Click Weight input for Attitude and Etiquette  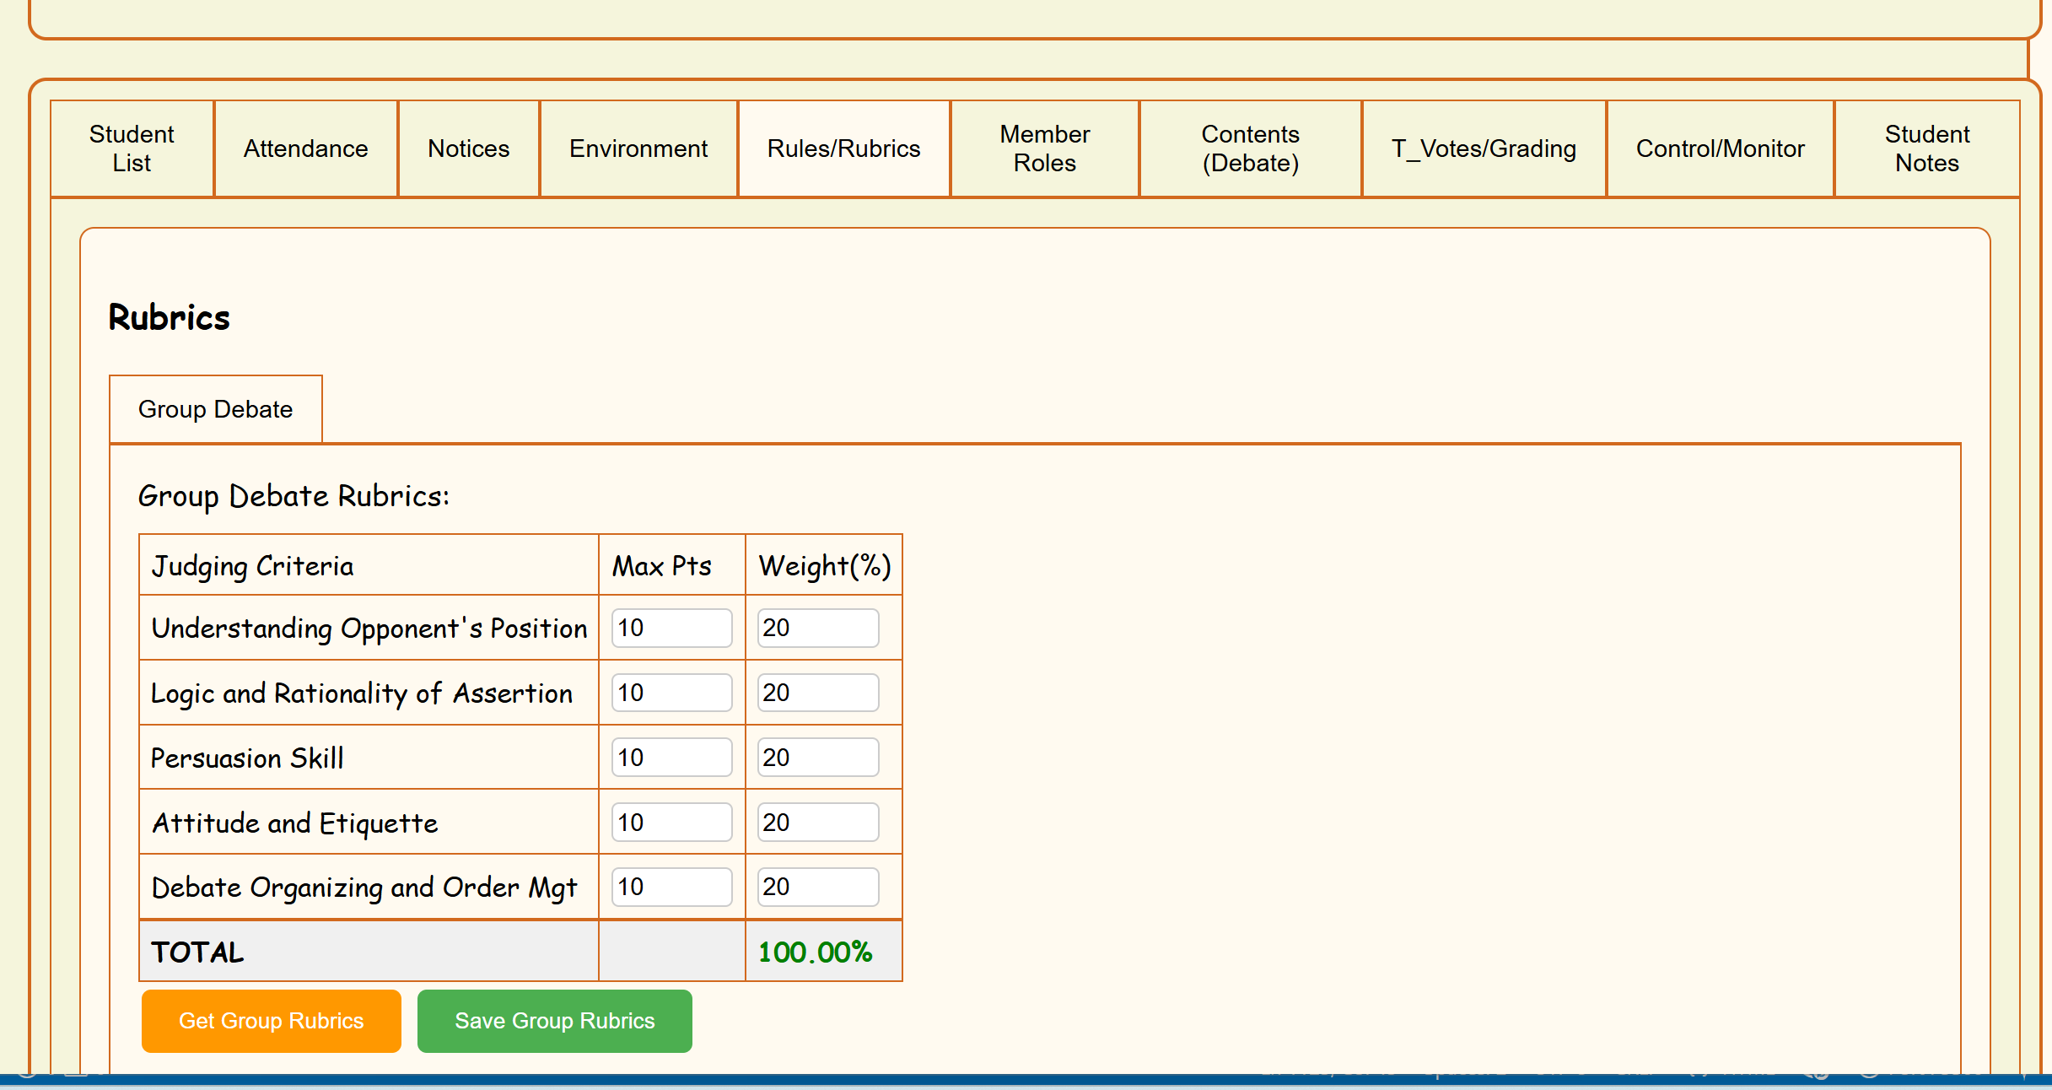(x=817, y=823)
